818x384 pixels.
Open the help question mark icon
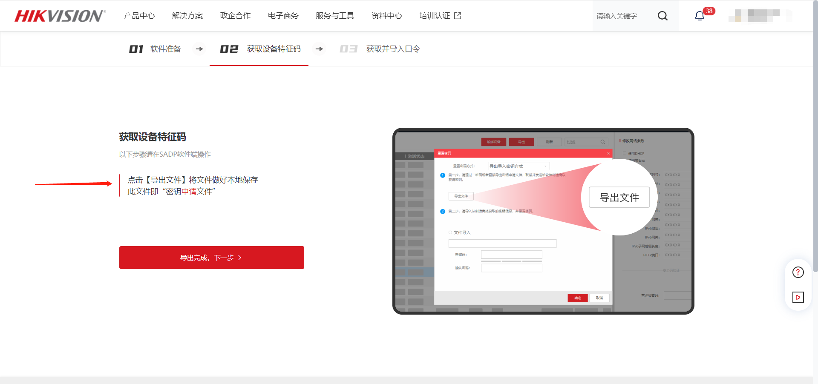coord(798,272)
